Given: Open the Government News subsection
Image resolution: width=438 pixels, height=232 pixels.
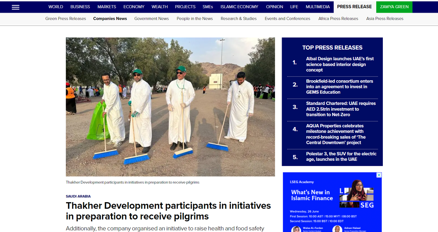Looking at the screenshot, I should point(151,19).
